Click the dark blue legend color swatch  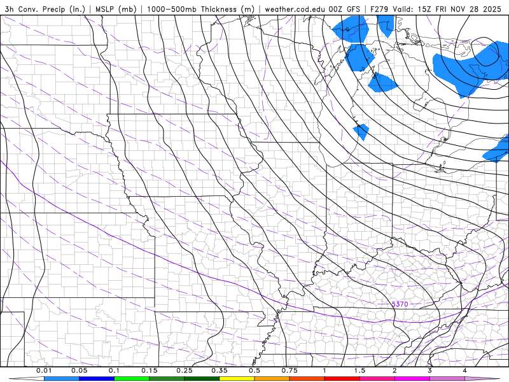pyautogui.click(x=97, y=379)
